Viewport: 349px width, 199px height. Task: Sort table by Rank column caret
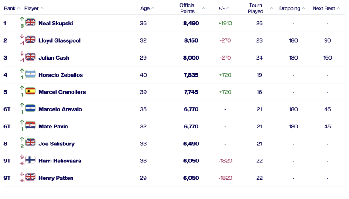click(19, 8)
